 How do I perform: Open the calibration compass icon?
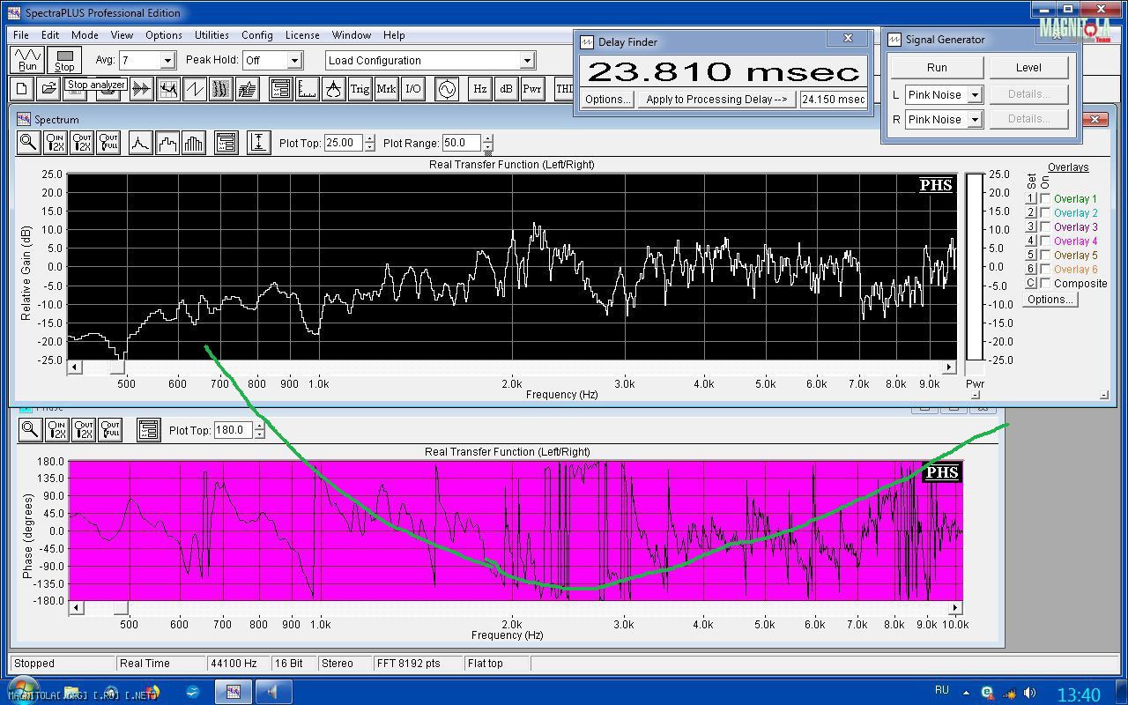[x=333, y=89]
